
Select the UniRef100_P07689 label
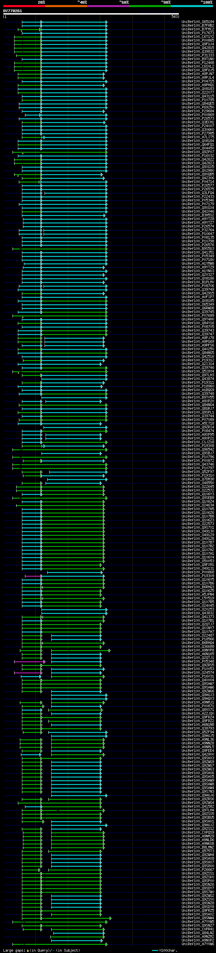tap(197, 315)
